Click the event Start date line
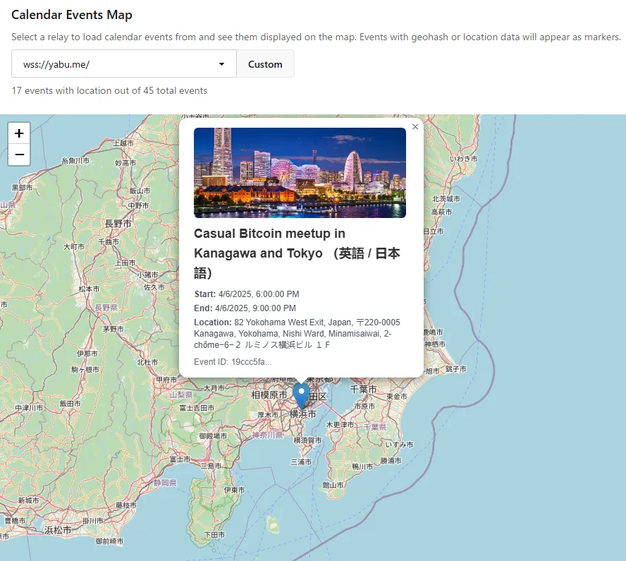626x561 pixels. pos(246,294)
